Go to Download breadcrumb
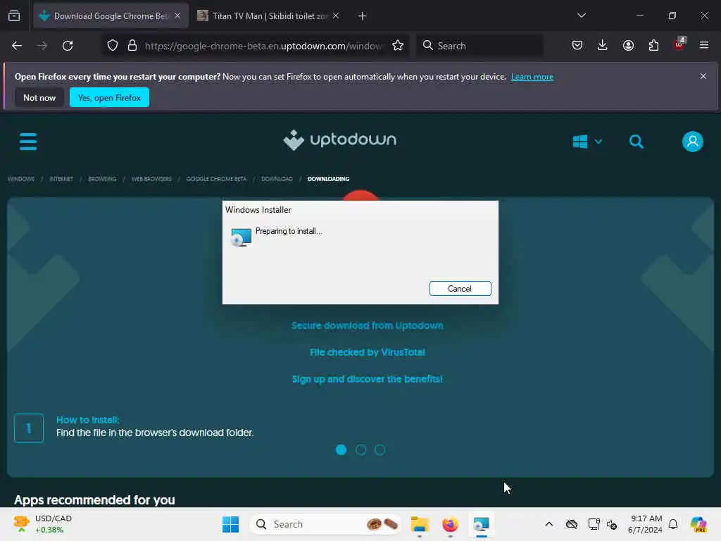 (277, 179)
